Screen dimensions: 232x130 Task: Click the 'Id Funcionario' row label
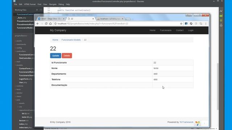[59, 62]
